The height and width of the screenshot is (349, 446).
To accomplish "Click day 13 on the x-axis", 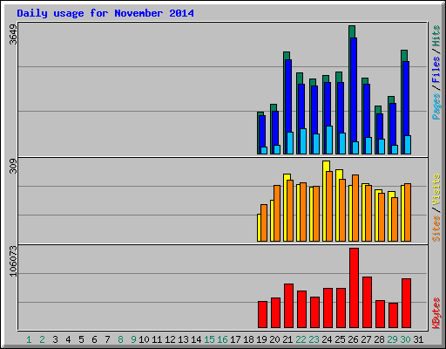I will [x=183, y=339].
